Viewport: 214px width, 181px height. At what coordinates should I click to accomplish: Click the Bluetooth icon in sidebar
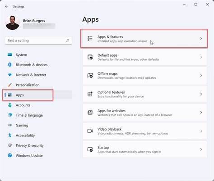pyautogui.click(x=10, y=65)
